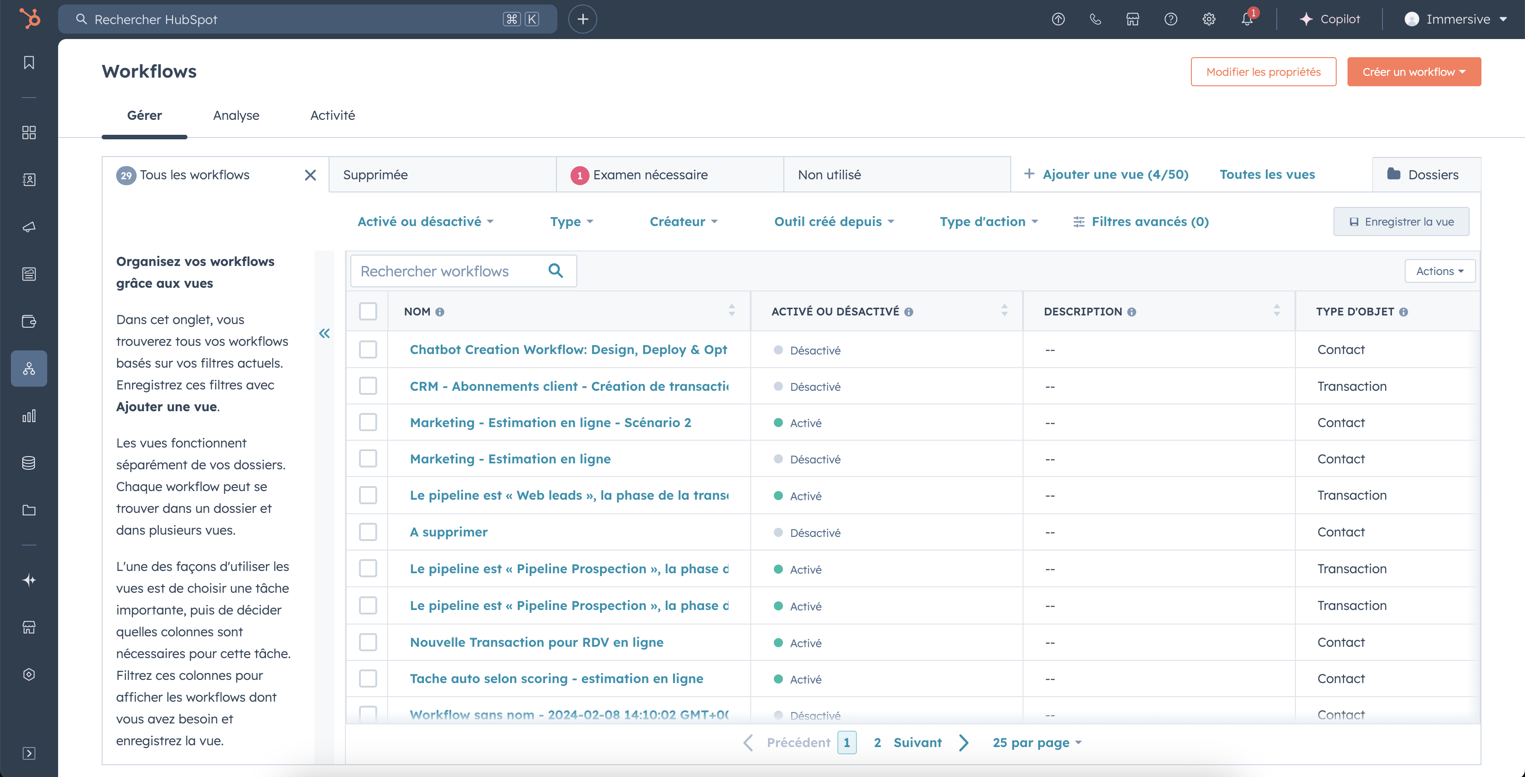The image size is (1525, 777).
Task: Open the Copilot assistant
Action: (1330, 19)
